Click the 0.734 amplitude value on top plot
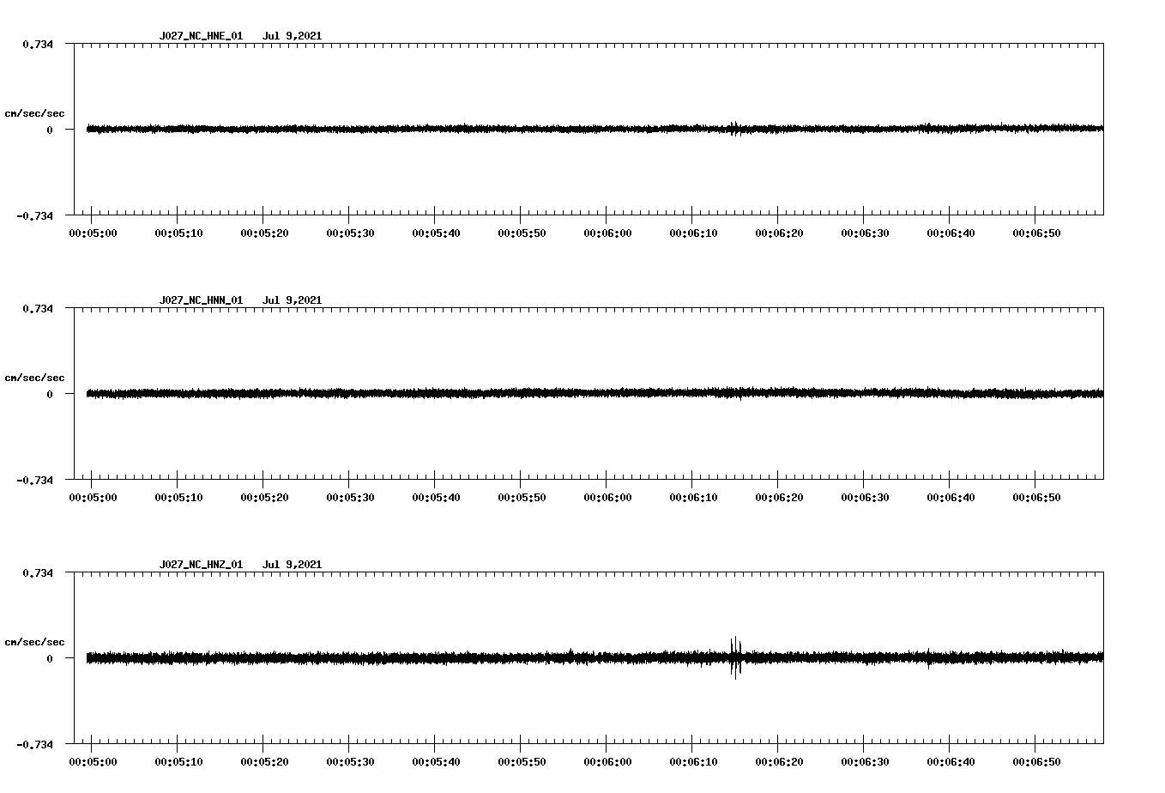The image size is (1165, 793). point(39,43)
